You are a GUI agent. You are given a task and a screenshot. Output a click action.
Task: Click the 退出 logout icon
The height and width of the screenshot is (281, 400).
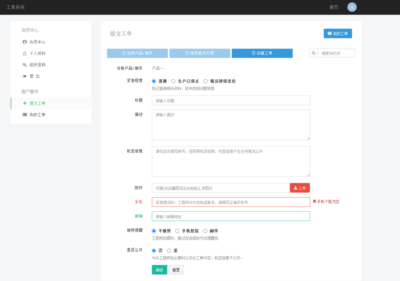click(x=24, y=76)
